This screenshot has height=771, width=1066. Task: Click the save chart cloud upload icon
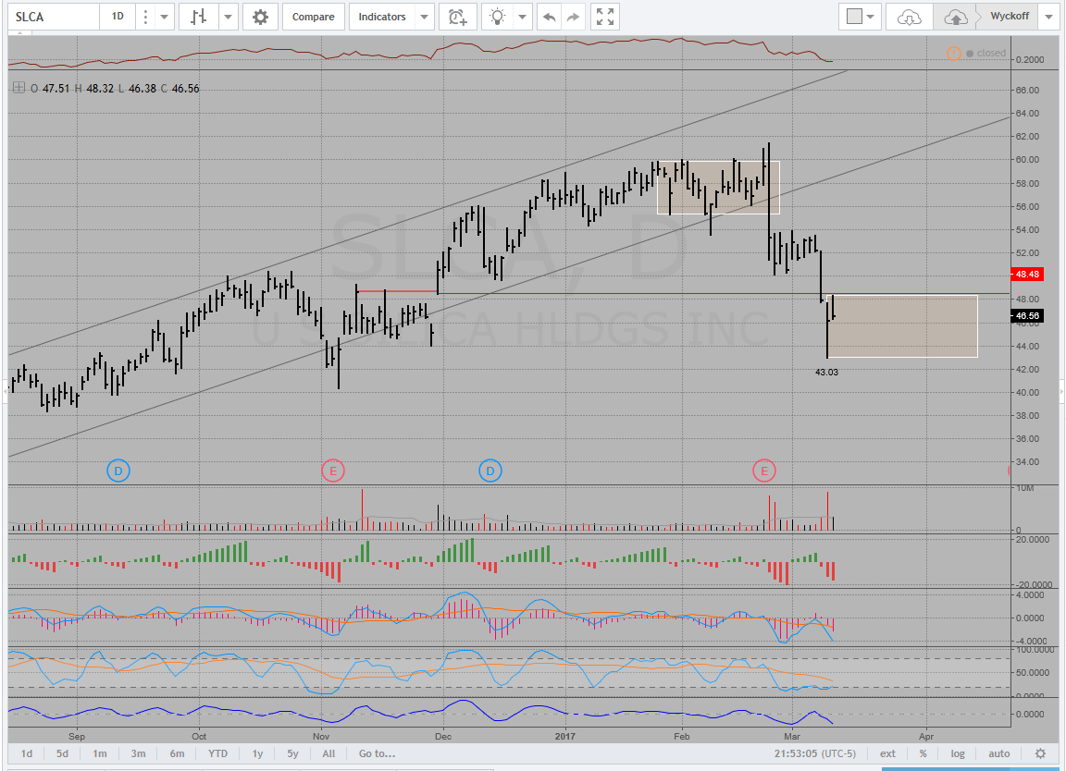click(x=954, y=17)
